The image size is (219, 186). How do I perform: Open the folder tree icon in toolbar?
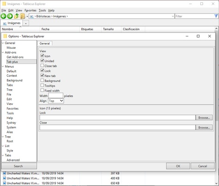23,16
